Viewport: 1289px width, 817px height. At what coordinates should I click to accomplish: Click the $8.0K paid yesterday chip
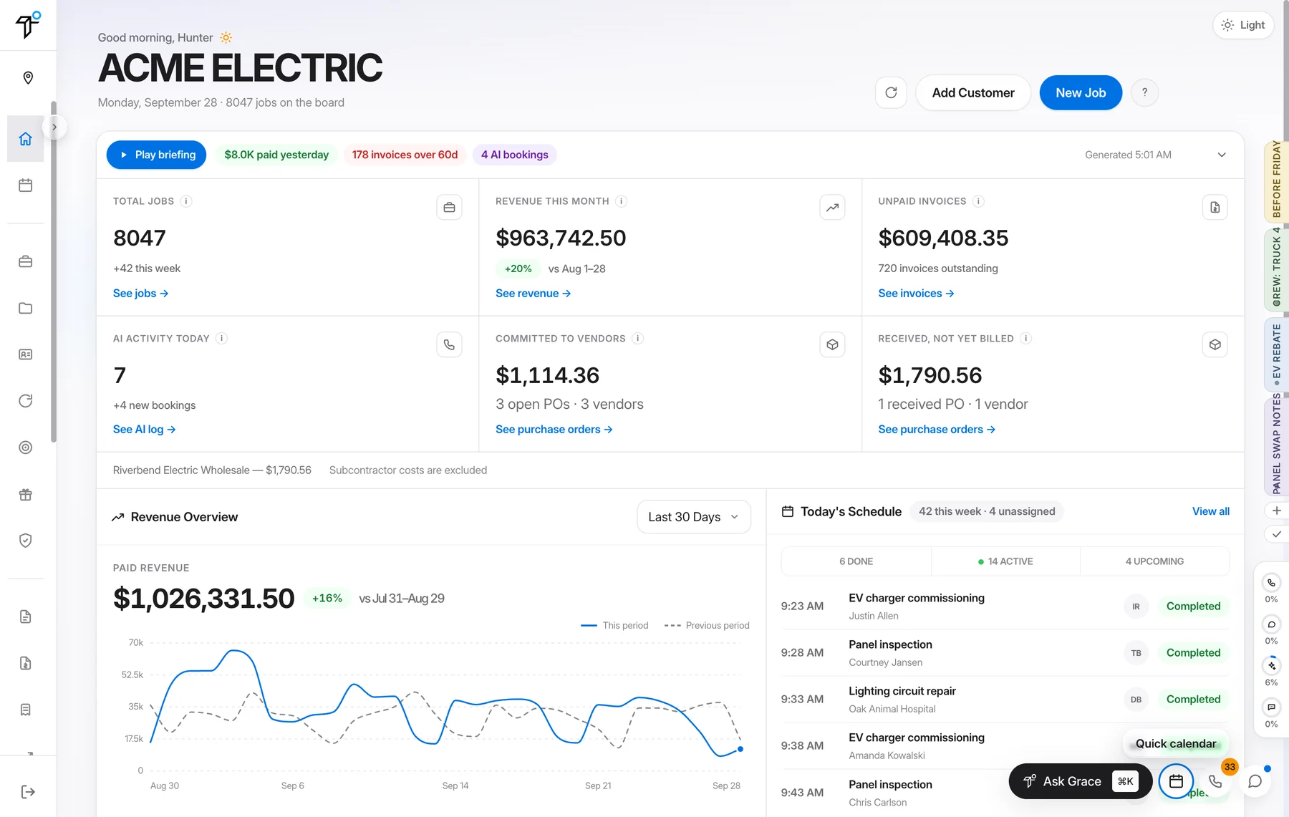[x=276, y=155]
